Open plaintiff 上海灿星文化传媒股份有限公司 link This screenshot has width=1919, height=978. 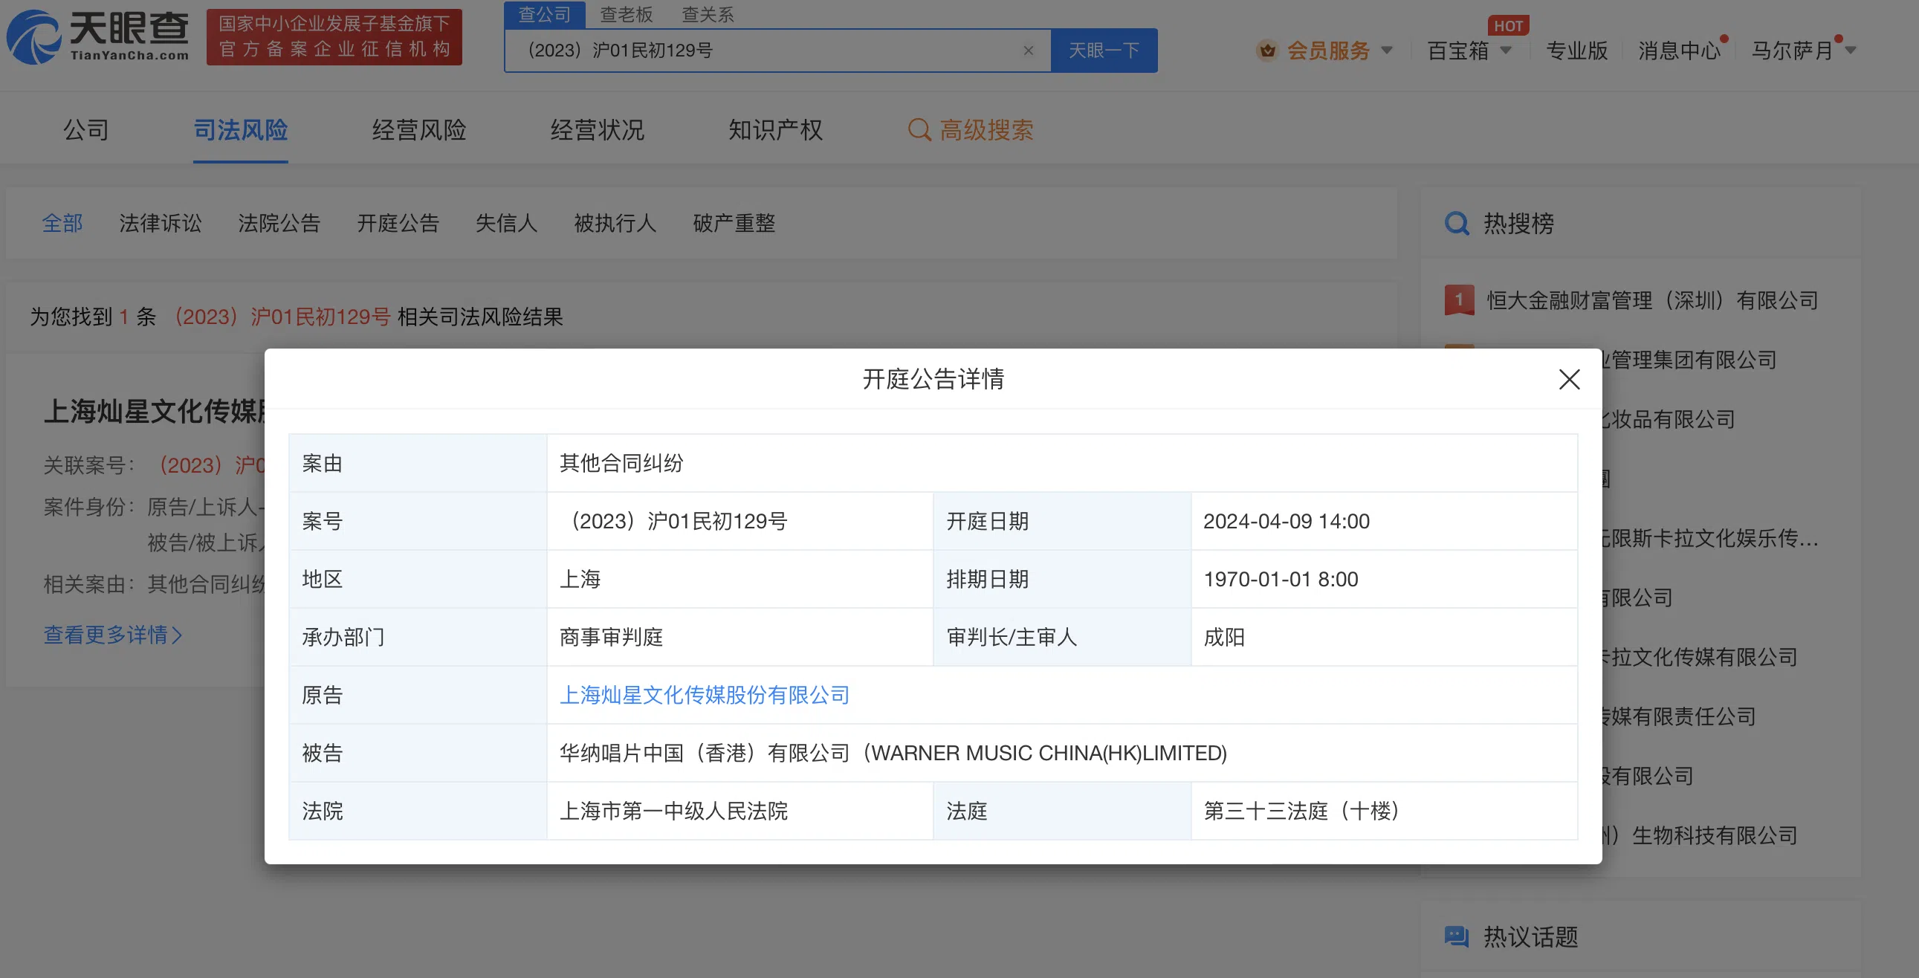pos(704,695)
